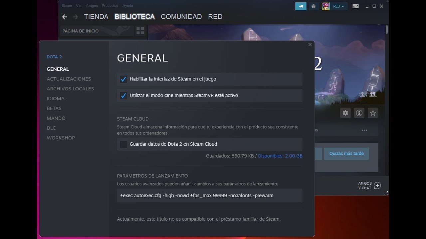
Task: Click the launch parameters input field
Action: click(x=210, y=196)
